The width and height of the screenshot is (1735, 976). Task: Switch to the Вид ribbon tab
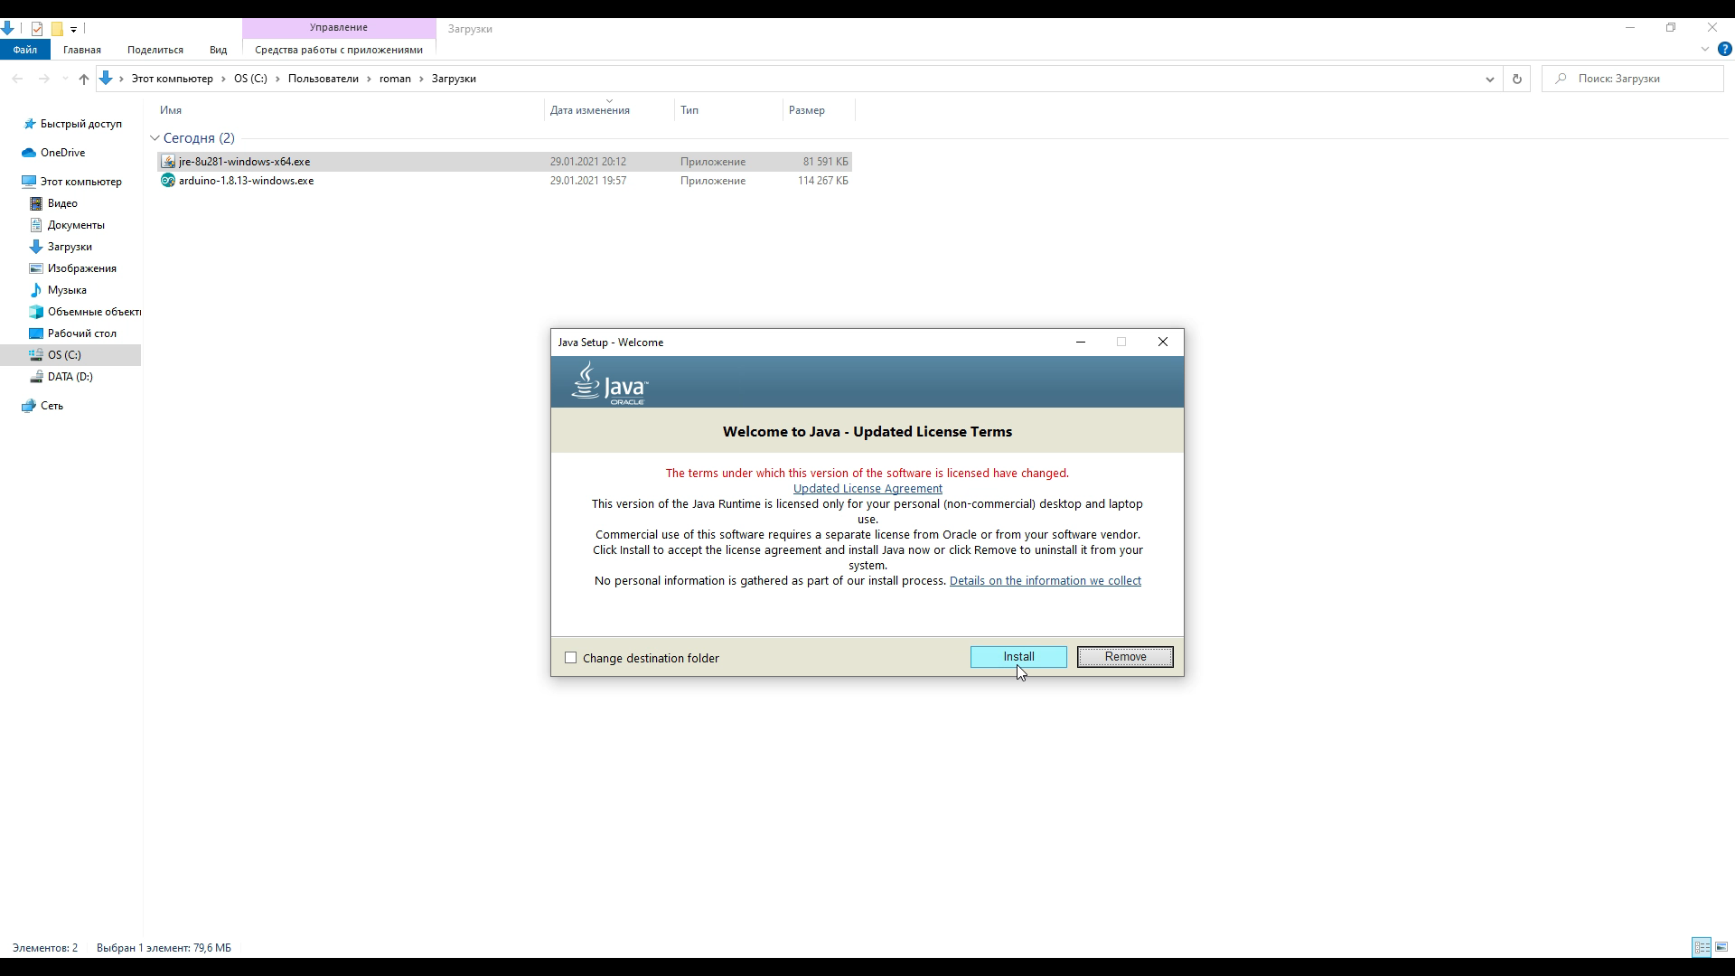218,50
